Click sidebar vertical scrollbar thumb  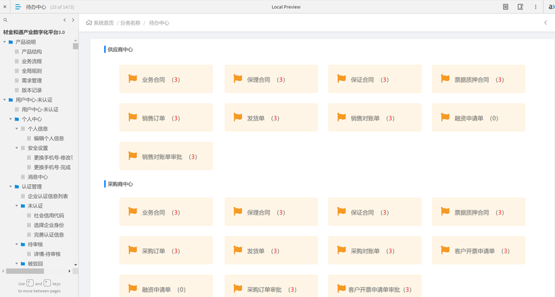pos(76,46)
